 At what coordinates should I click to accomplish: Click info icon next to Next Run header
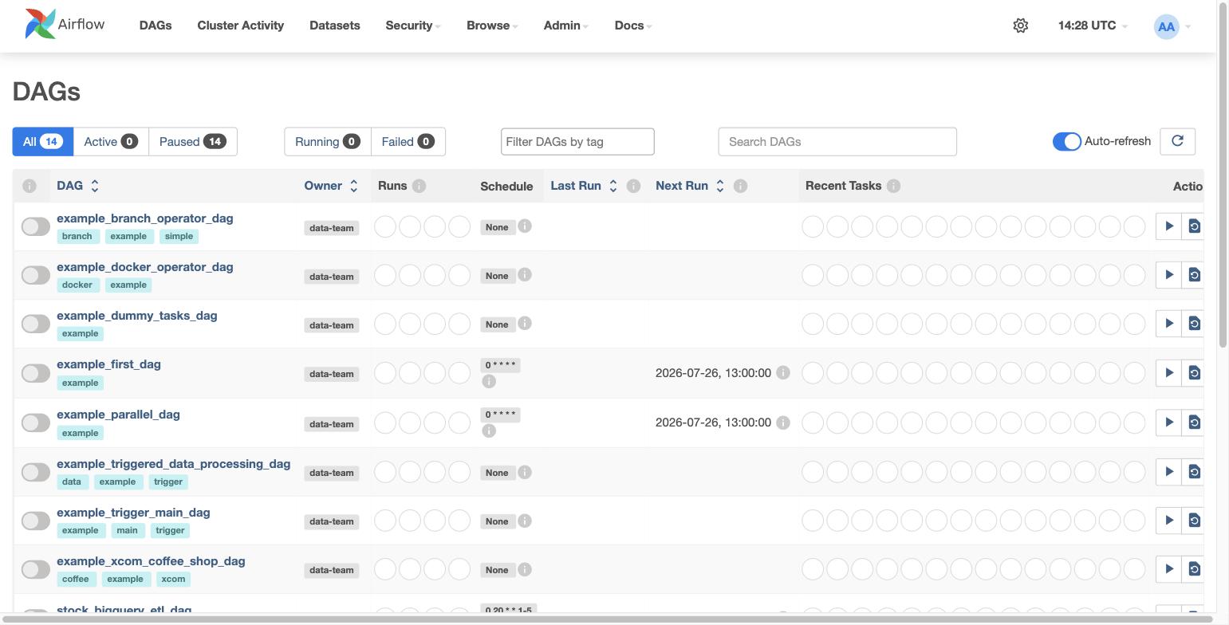(740, 186)
